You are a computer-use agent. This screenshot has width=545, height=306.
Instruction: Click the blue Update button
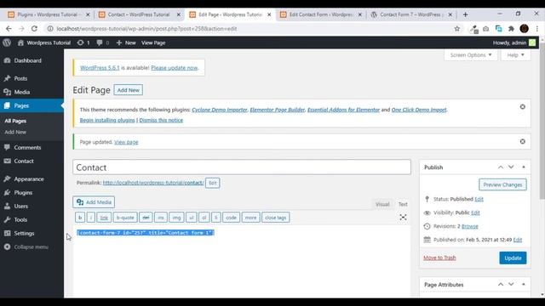pos(513,258)
